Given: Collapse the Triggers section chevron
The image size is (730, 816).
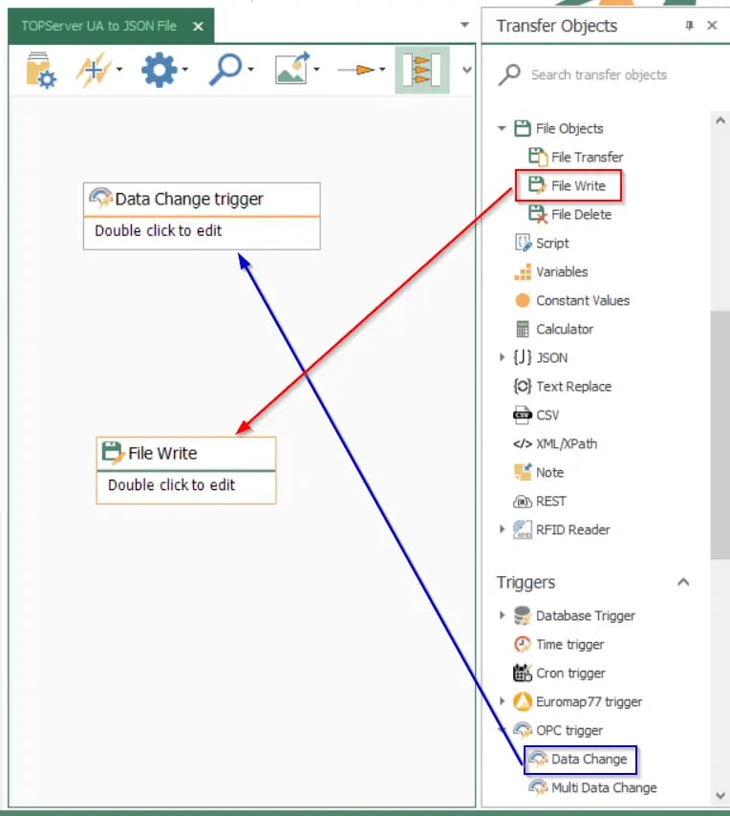Looking at the screenshot, I should (683, 582).
